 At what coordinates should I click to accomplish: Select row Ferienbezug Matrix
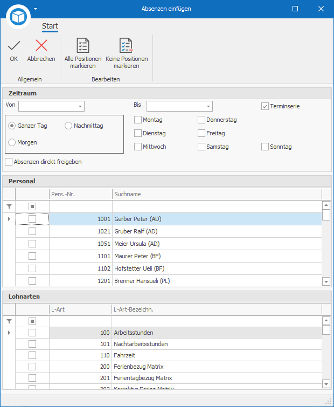click(169, 367)
